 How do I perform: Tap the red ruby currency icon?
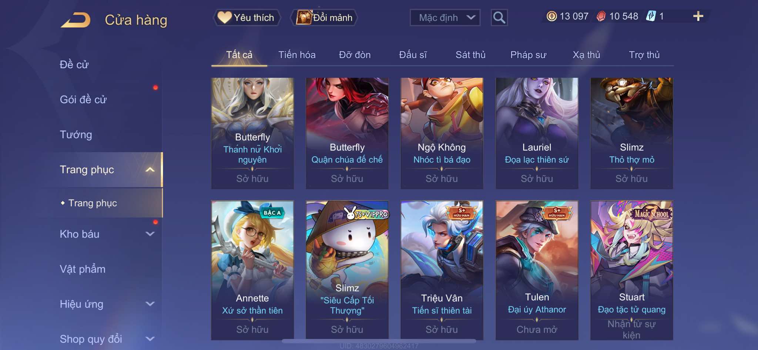pyautogui.click(x=601, y=16)
